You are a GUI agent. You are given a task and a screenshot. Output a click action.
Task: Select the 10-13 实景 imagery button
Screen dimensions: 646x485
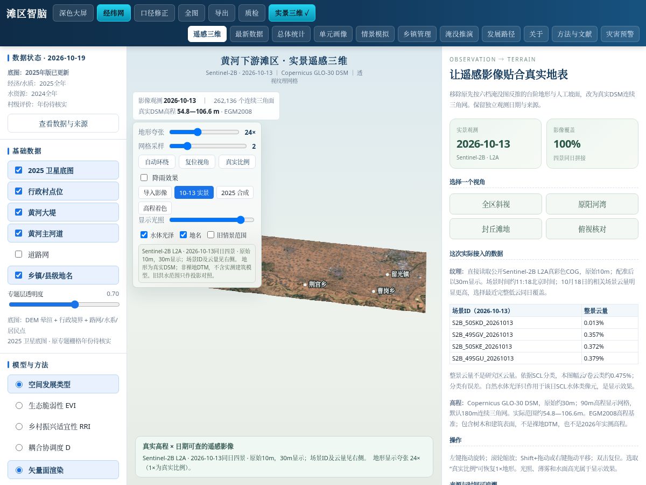pos(194,192)
